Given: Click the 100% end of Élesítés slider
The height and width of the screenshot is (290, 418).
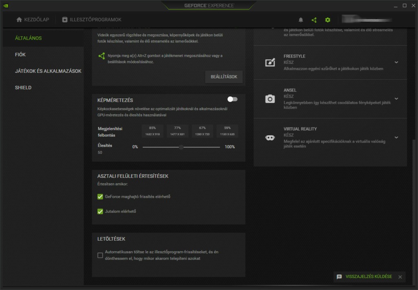Looking at the screenshot, I should (x=229, y=147).
